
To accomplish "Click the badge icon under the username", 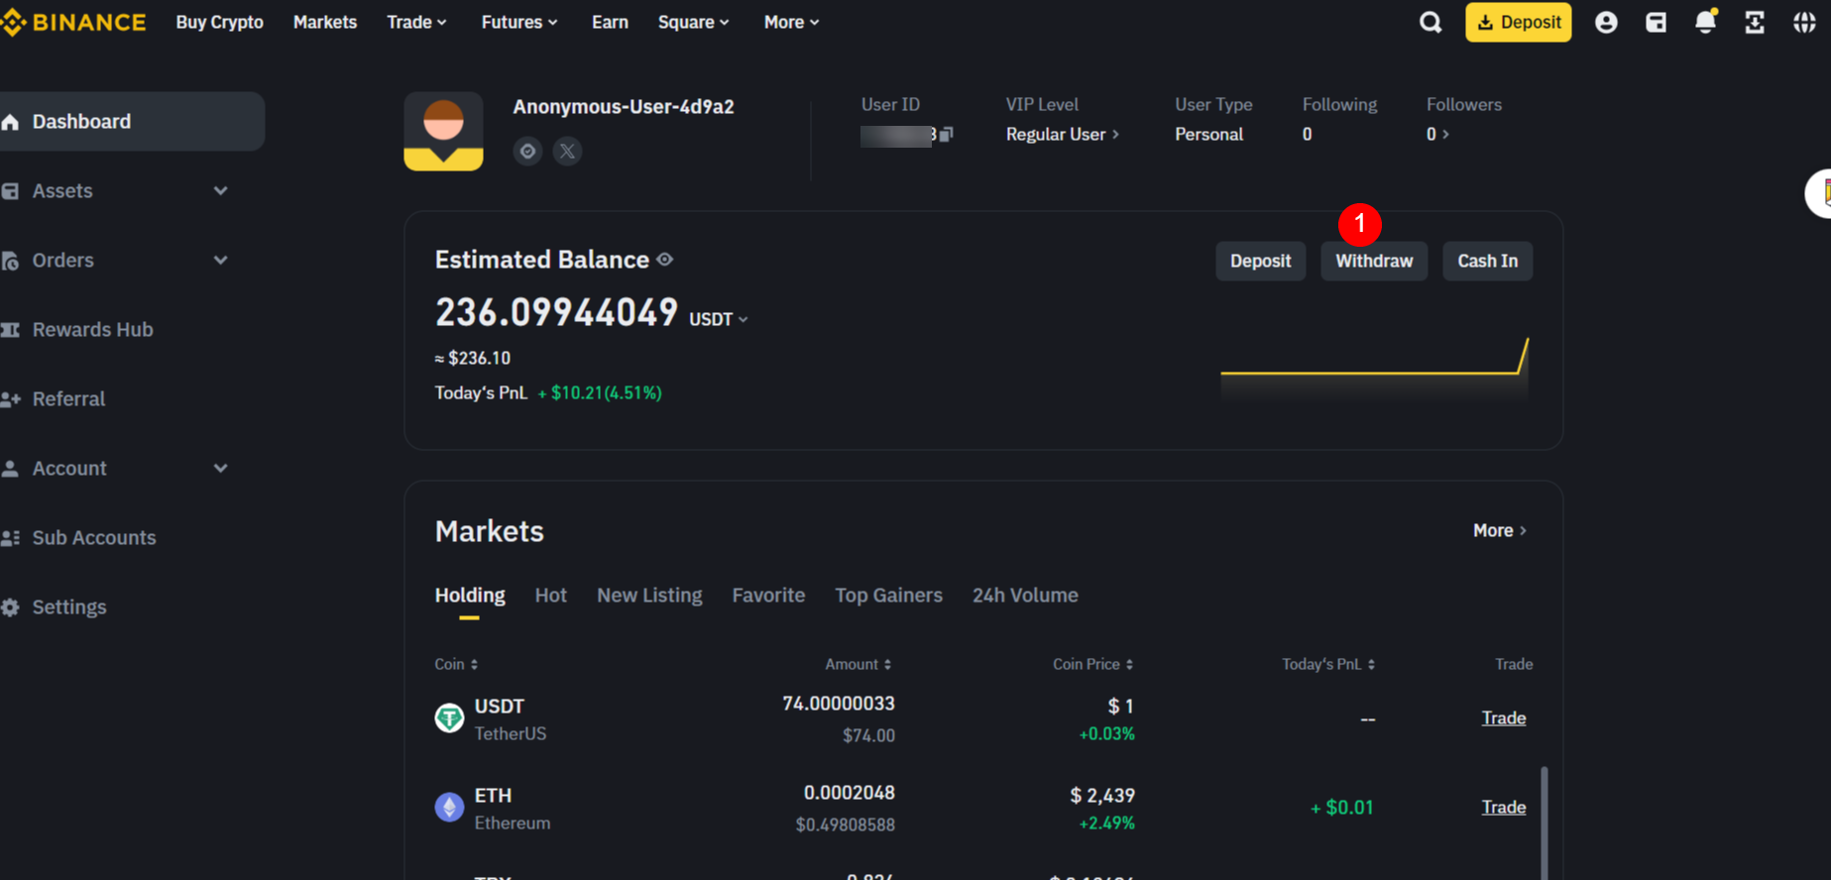I will point(527,151).
